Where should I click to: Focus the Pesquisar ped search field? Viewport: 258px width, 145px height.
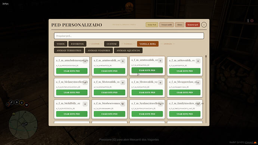pos(129,36)
